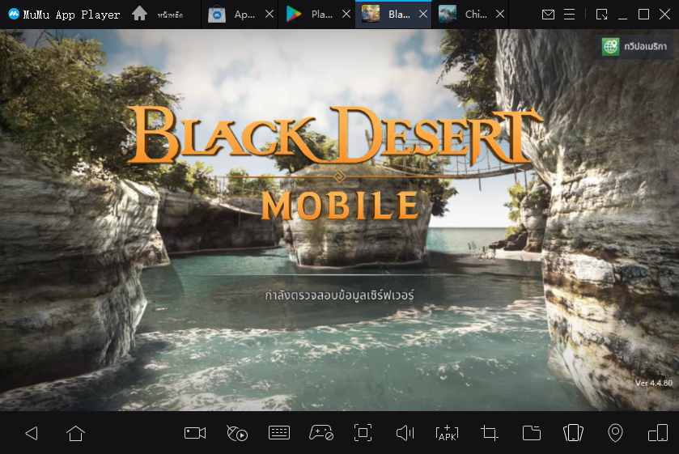Open the gamepad settings icon
This screenshot has height=454, width=679.
[x=321, y=433]
